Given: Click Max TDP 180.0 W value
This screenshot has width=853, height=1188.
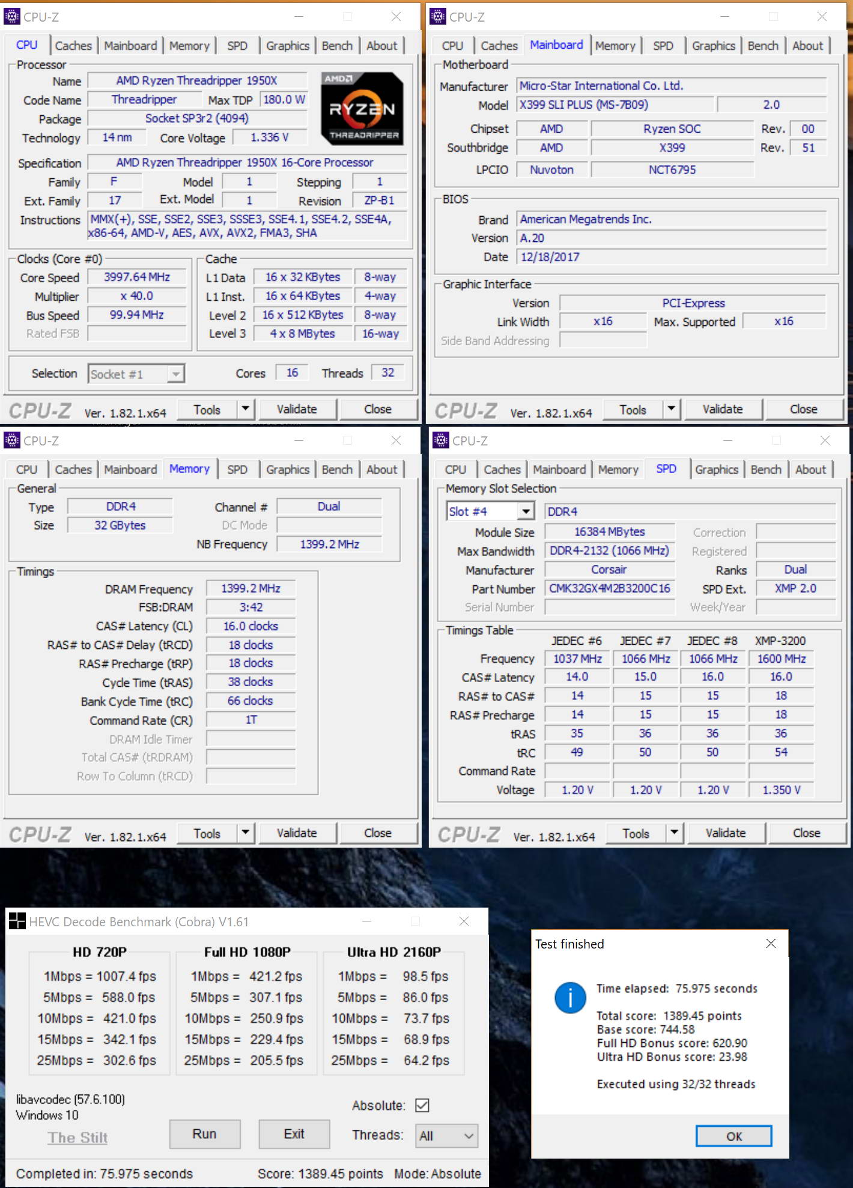Looking at the screenshot, I should point(284,100).
